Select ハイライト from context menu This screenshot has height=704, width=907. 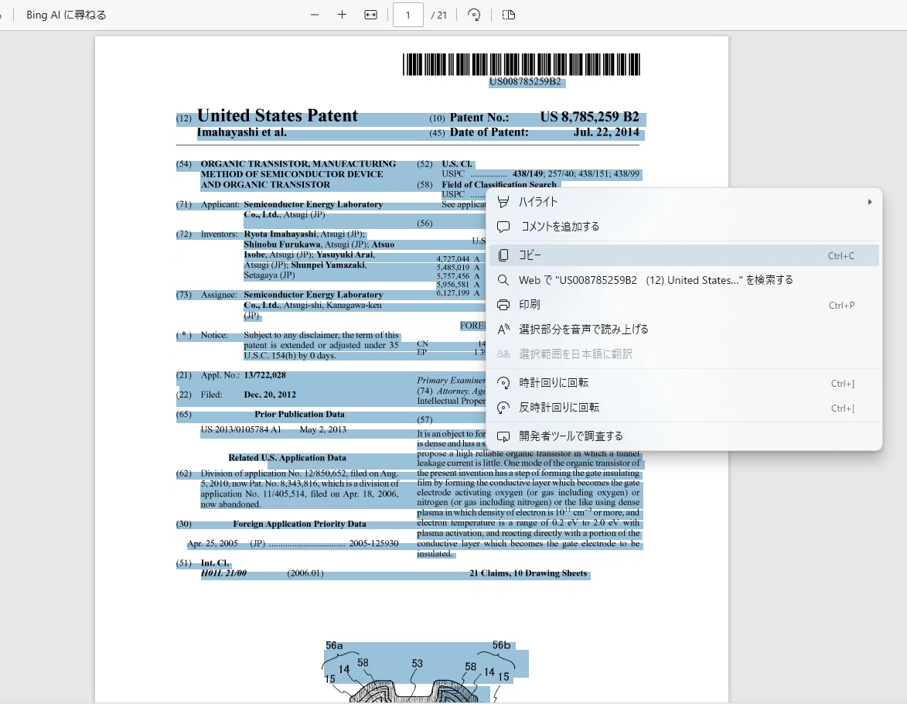click(684, 201)
